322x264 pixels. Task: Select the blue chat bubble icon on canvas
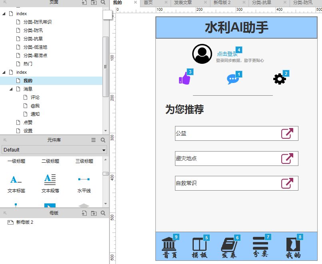tap(233, 79)
